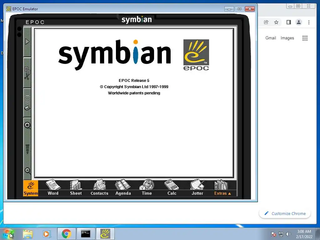Open the System app in the EPOC taskbar
320x240 pixels.
31,188
